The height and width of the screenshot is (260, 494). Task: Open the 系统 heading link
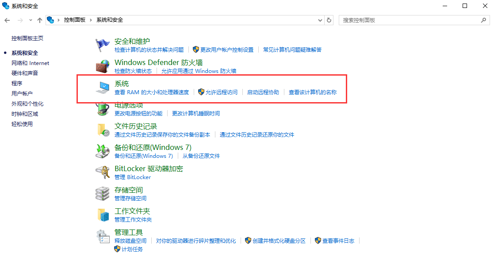pyautogui.click(x=122, y=84)
